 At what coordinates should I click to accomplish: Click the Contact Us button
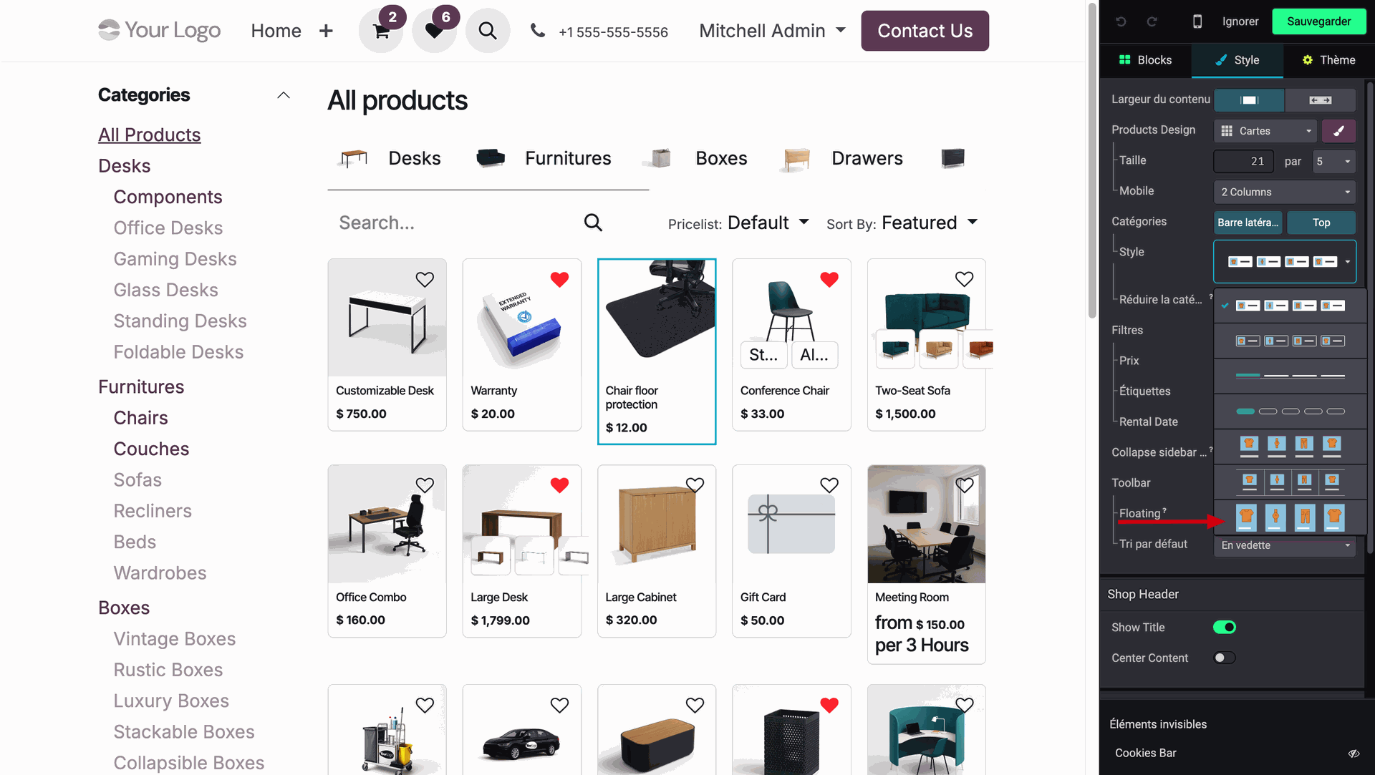tap(925, 31)
